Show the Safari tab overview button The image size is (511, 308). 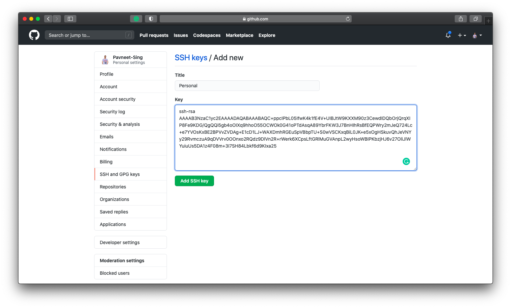pos(475,19)
